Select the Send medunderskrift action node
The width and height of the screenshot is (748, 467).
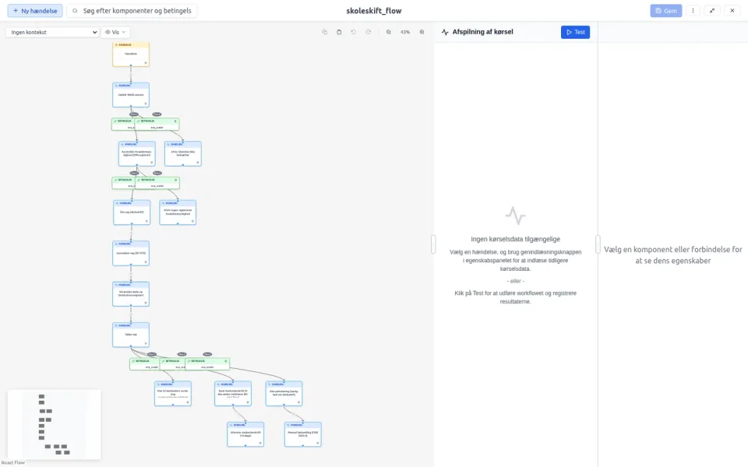pyautogui.click(x=233, y=393)
